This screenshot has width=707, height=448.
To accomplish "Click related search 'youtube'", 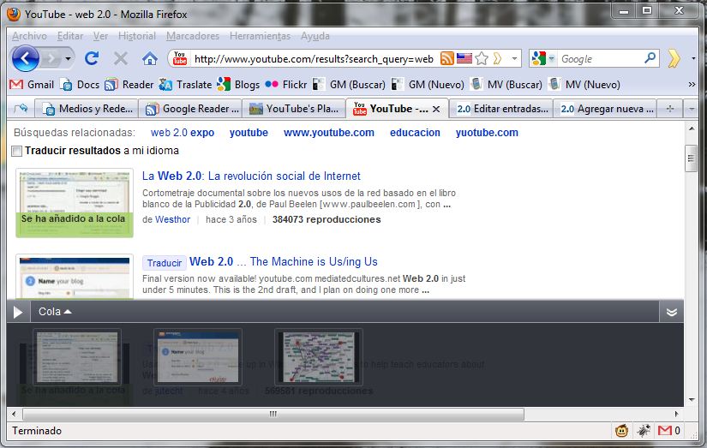I will coord(249,133).
